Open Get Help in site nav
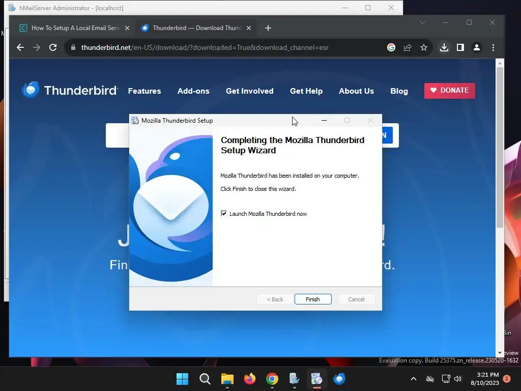 tap(306, 91)
